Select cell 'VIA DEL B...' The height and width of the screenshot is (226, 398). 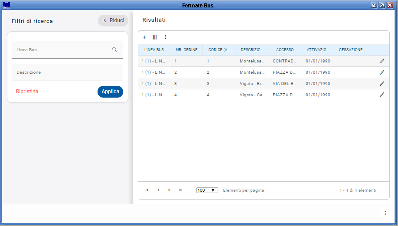pos(284,84)
